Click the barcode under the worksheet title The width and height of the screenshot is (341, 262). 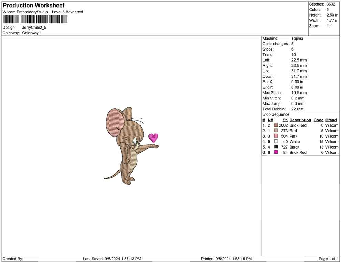(35, 20)
